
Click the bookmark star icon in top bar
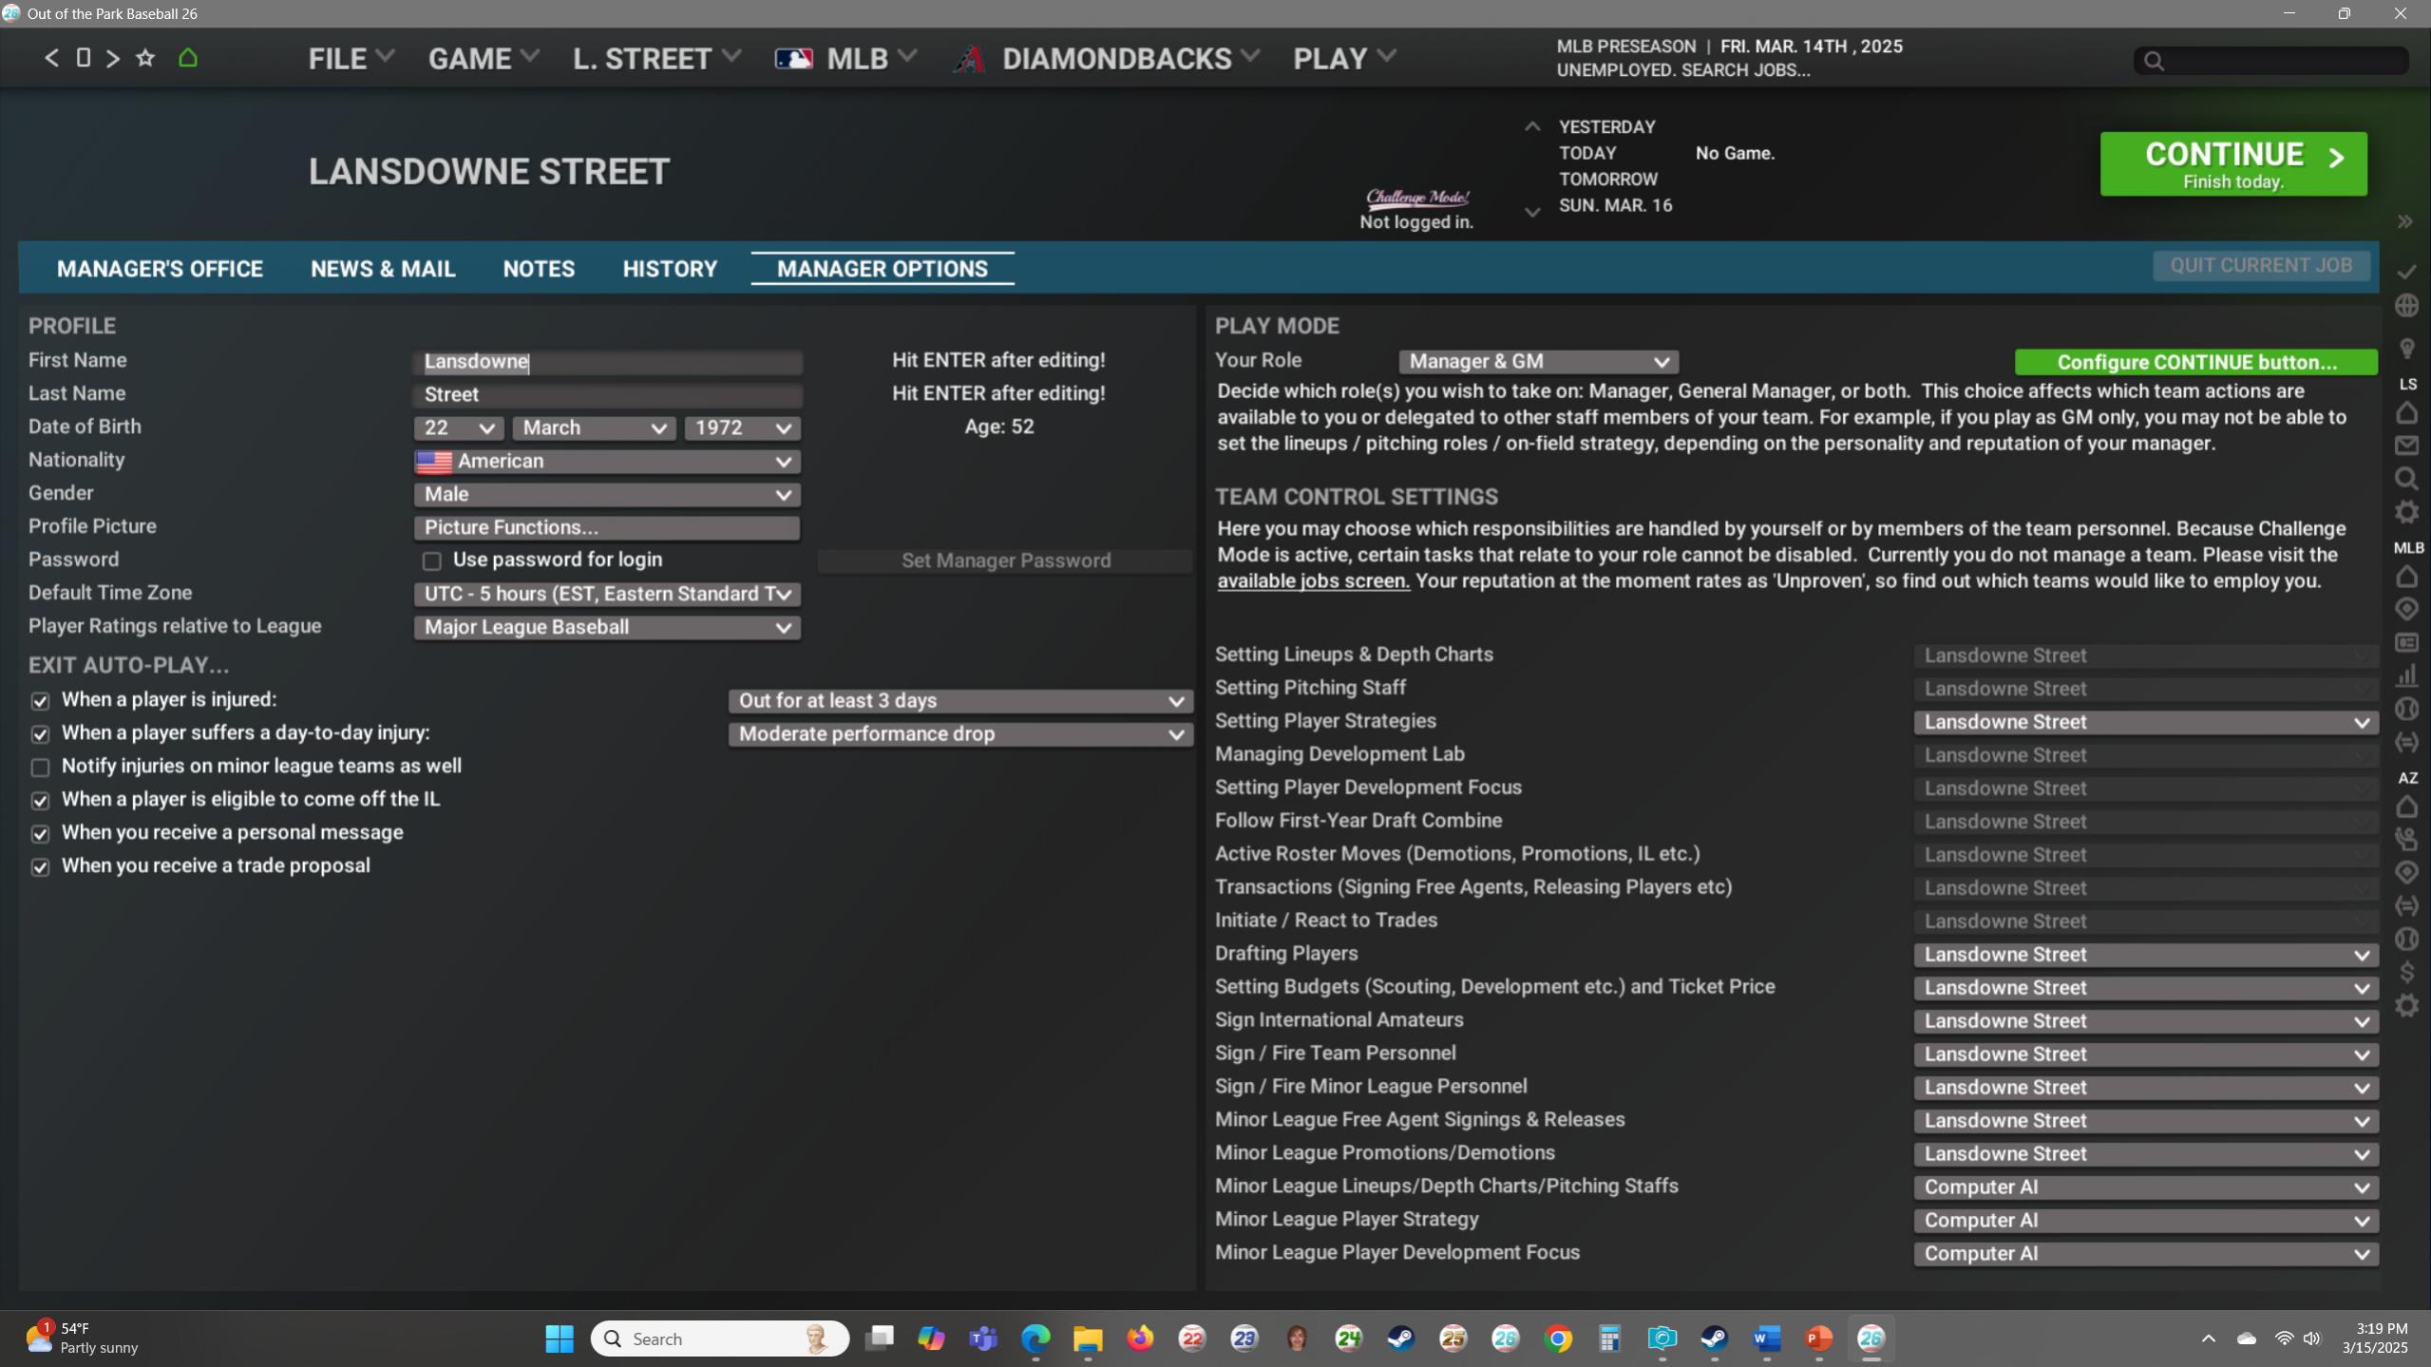145,58
